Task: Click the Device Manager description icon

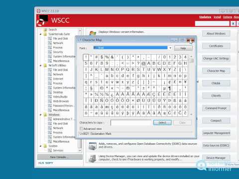Action: pos(92,159)
